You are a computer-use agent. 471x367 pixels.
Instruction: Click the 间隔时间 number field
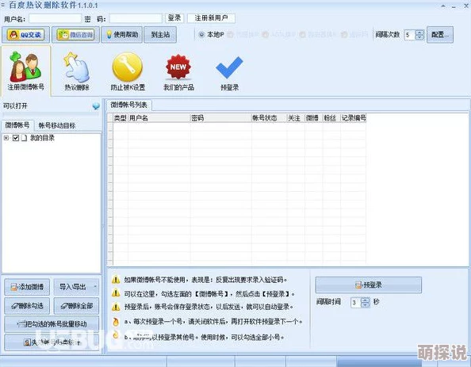tap(356, 302)
